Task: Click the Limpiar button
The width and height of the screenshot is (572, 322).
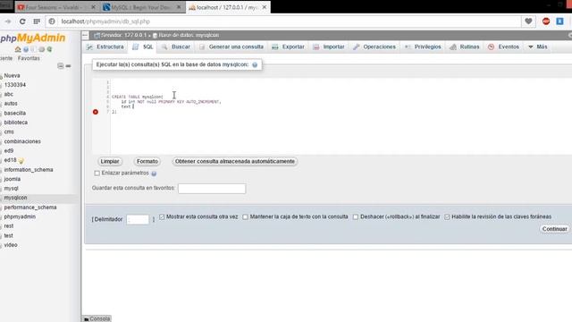Action: (x=110, y=161)
